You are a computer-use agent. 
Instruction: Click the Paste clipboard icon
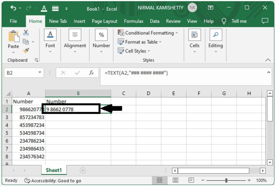tap(14, 36)
